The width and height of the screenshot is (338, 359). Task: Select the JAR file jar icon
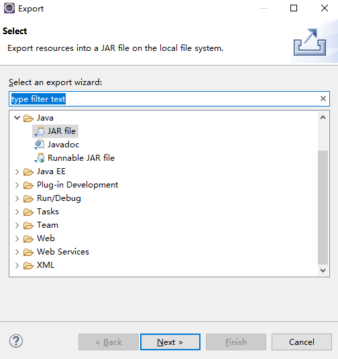click(40, 131)
